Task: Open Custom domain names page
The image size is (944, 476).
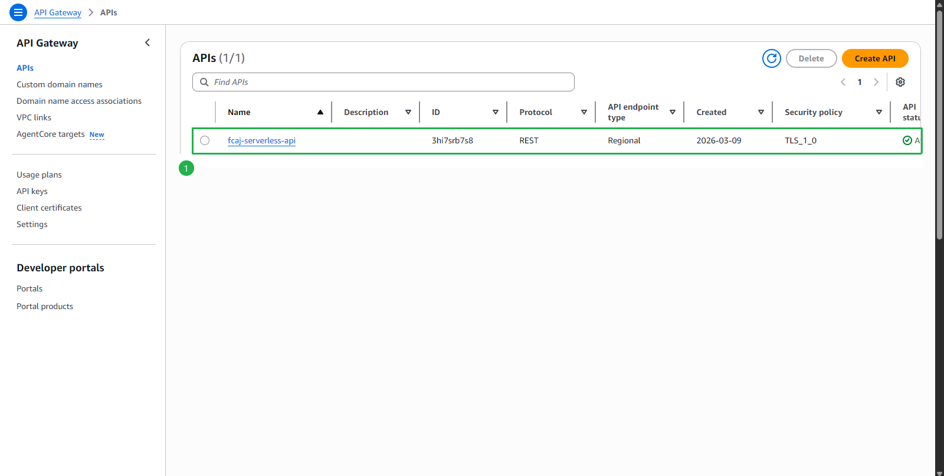Action: [x=60, y=84]
